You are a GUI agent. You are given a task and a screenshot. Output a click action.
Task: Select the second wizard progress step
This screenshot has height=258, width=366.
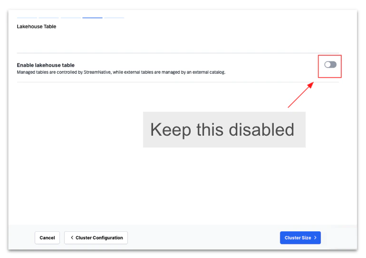49,18
